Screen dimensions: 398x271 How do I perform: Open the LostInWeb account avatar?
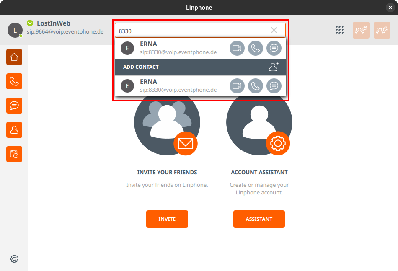point(15,30)
